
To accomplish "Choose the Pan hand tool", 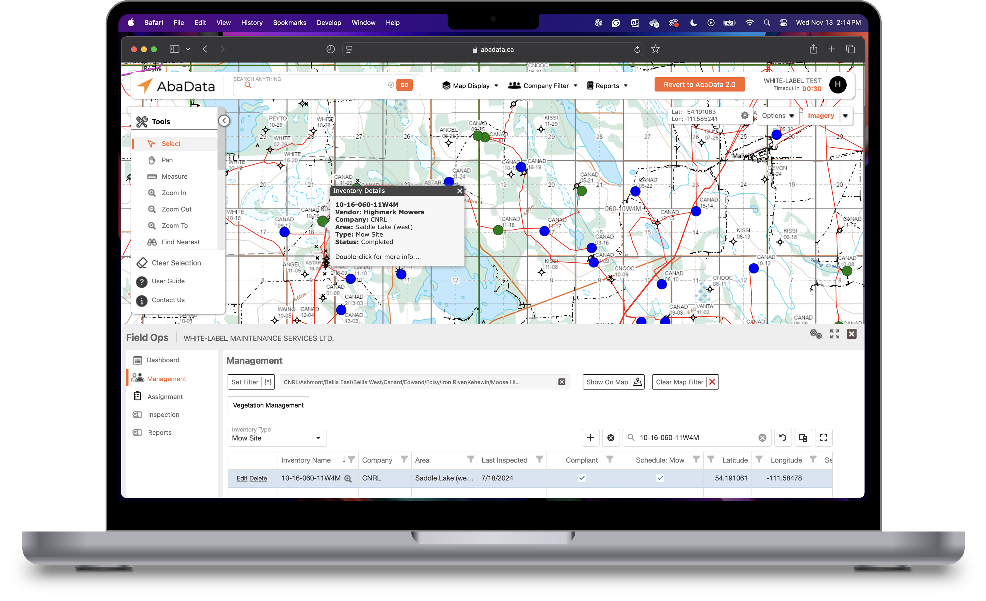I will point(166,160).
